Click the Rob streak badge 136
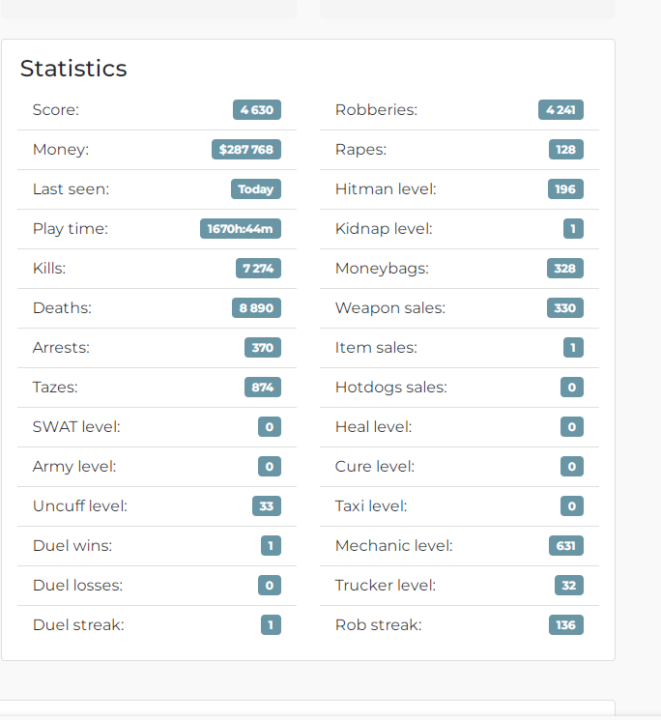Viewport: 661px width, 720px height. (x=566, y=624)
